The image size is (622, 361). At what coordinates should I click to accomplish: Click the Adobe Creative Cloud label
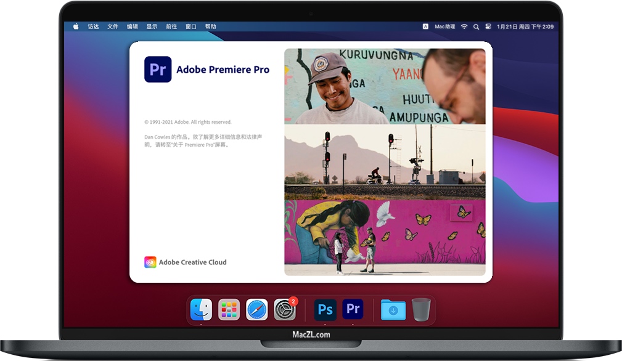click(x=193, y=262)
